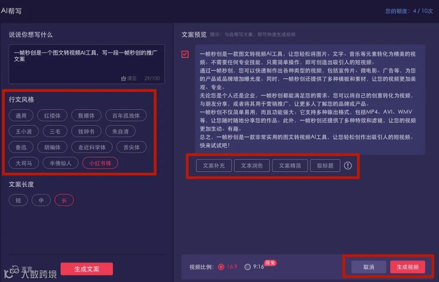Set copy length to 中
This screenshot has width=439, height=282.
click(x=41, y=200)
